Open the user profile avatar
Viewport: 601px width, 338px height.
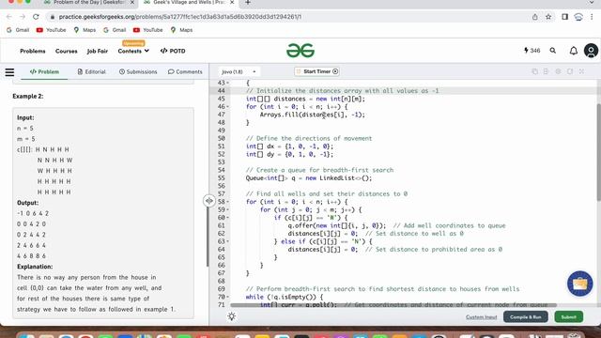click(x=591, y=51)
